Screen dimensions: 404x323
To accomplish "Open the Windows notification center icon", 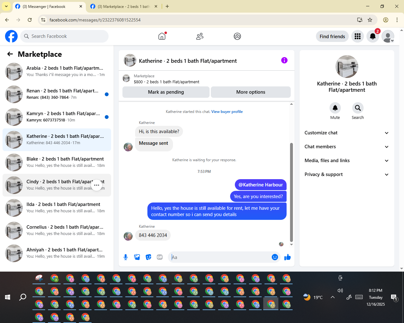I will [x=394, y=297].
